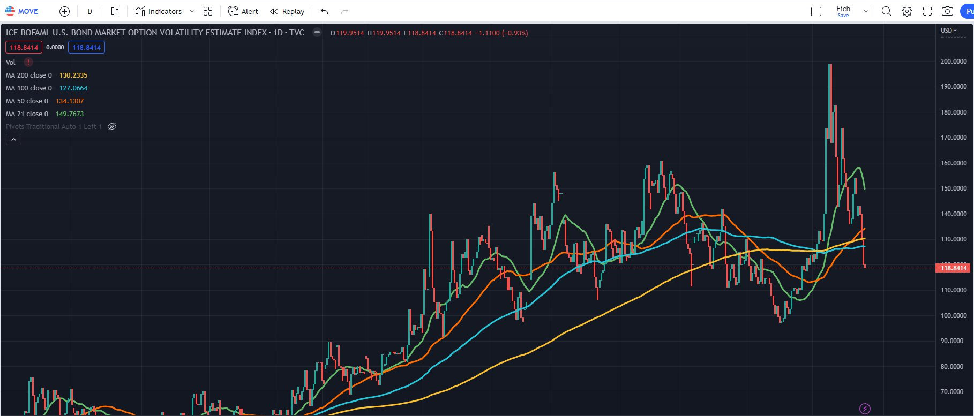Show the hidden Pivots Traditional indicator
974x416 pixels.
tap(112, 127)
